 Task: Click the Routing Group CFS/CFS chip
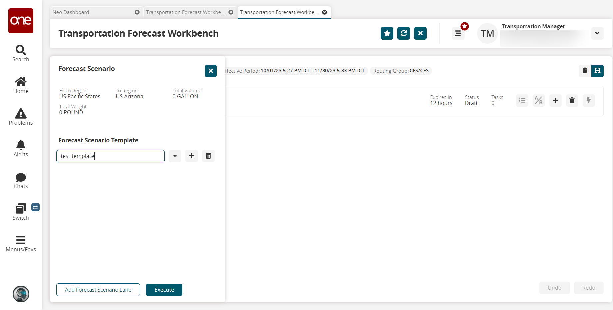click(x=401, y=71)
